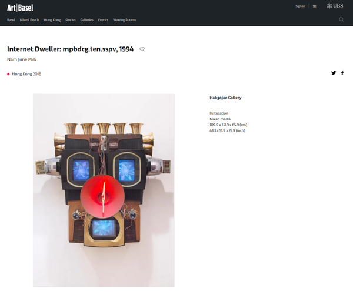
Task: Share artwork via Facebook icon
Action: [x=342, y=73]
